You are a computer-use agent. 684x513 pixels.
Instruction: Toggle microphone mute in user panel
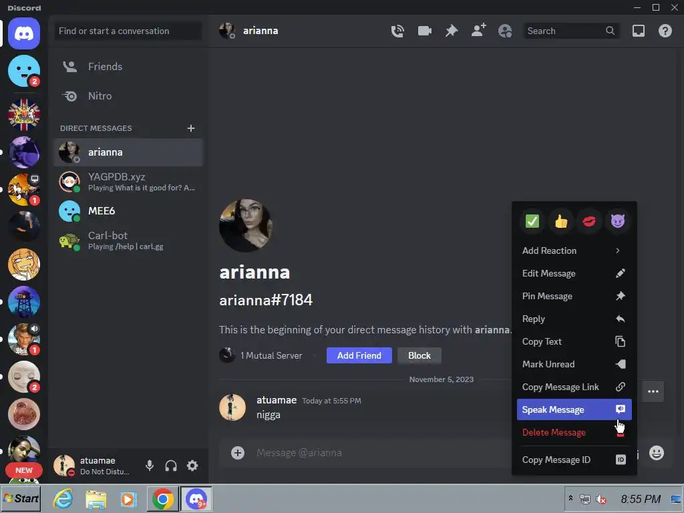(150, 466)
